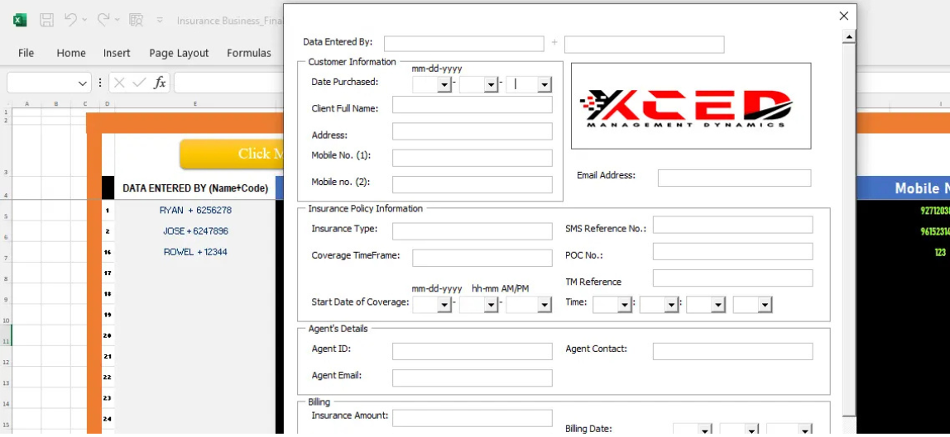The height and width of the screenshot is (437, 950).
Task: Click column E header in the worksheet
Action: pyautogui.click(x=195, y=104)
